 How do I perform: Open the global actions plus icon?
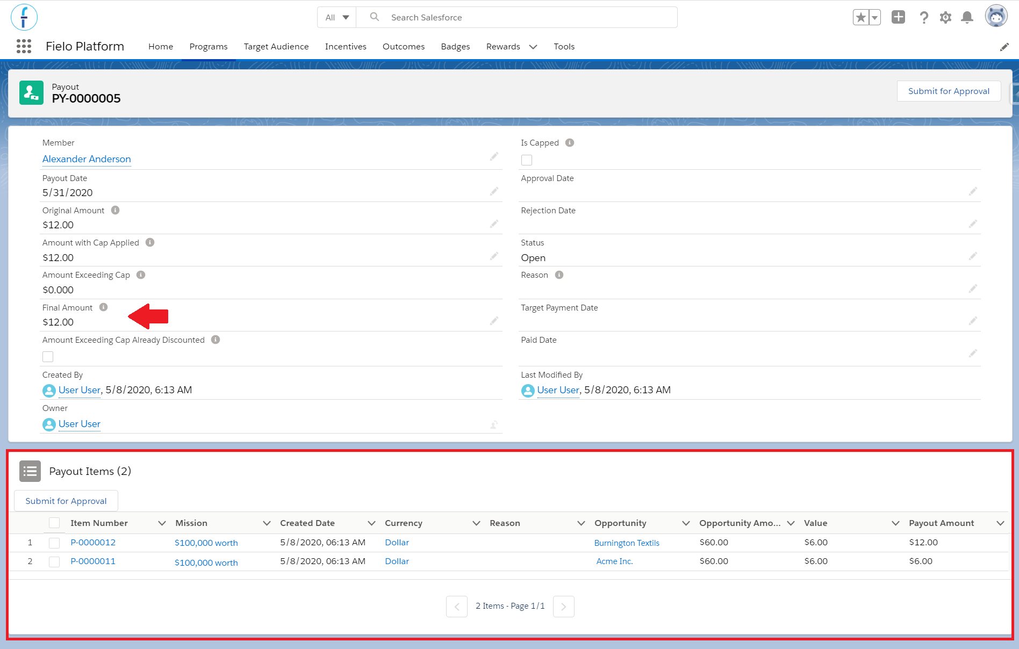pyautogui.click(x=898, y=17)
